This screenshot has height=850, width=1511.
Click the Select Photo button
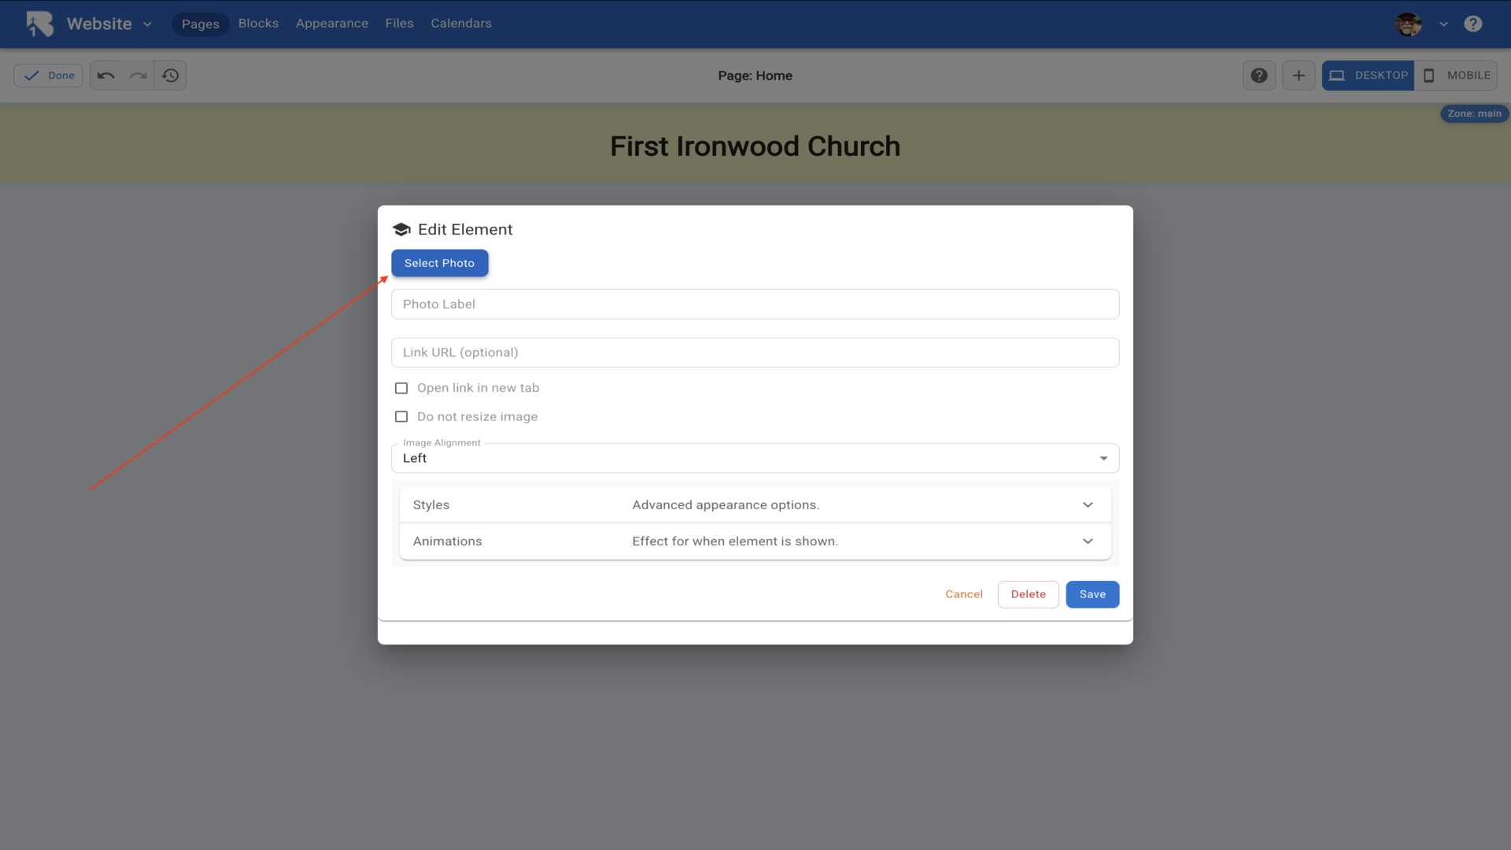click(x=439, y=263)
